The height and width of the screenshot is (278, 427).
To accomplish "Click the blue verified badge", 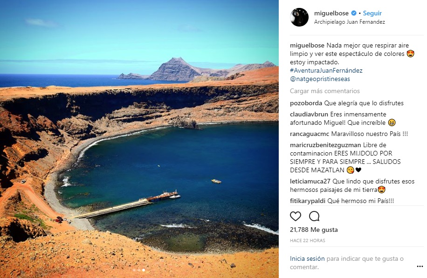I will (354, 13).
